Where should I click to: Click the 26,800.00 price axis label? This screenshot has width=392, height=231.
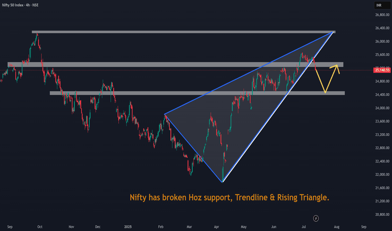(382, 15)
